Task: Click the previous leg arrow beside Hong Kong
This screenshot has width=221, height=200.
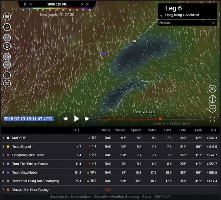Action: tap(161, 16)
